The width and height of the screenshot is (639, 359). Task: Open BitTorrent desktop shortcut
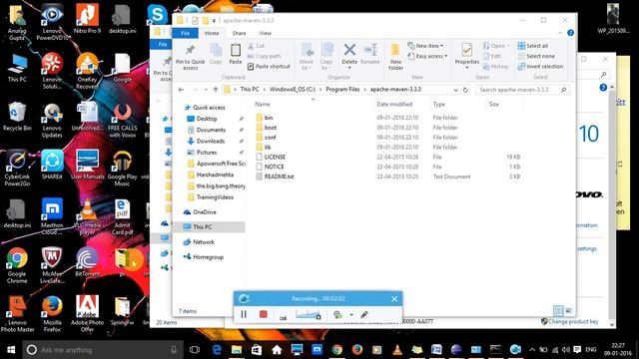click(87, 261)
